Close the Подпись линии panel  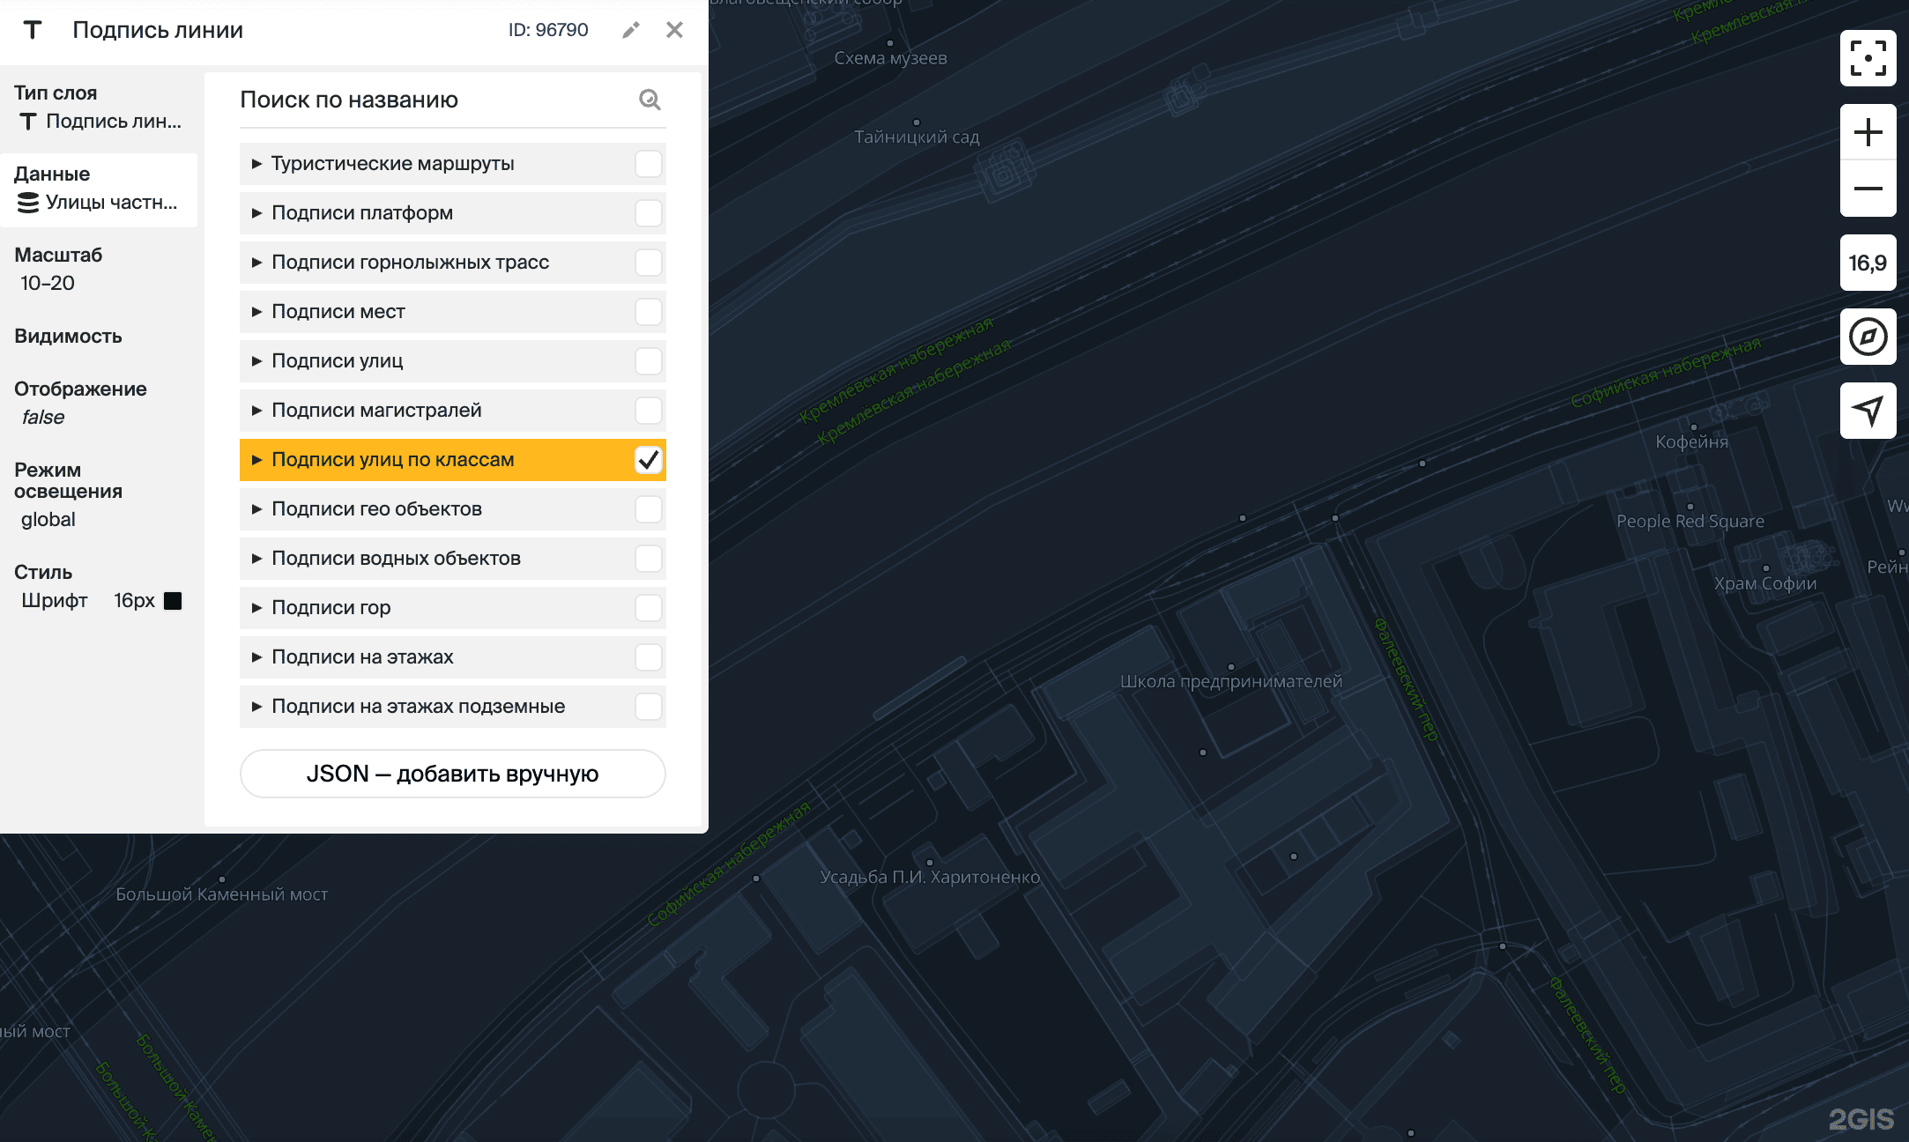(674, 30)
